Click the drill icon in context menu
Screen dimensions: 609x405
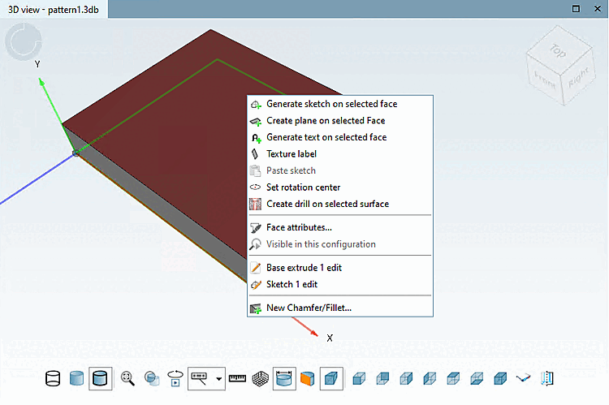click(x=255, y=205)
